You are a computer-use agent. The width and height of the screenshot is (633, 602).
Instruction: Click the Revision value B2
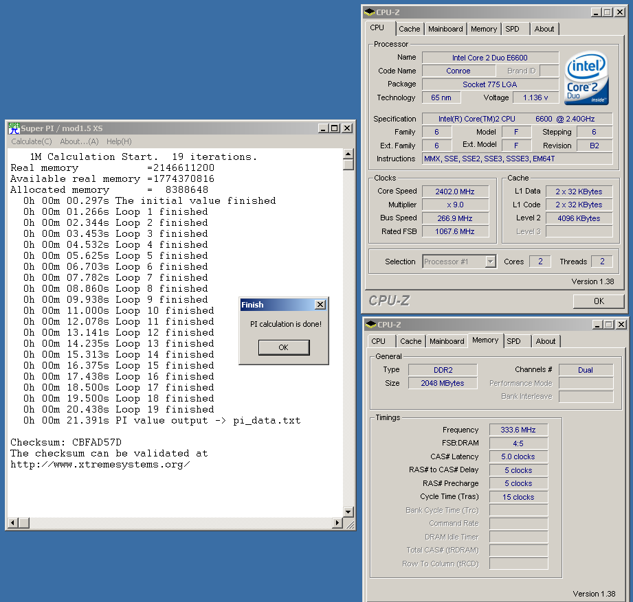595,146
